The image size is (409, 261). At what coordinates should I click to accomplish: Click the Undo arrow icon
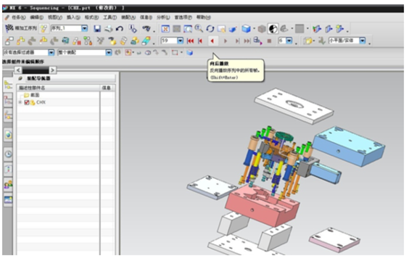click(x=120, y=28)
